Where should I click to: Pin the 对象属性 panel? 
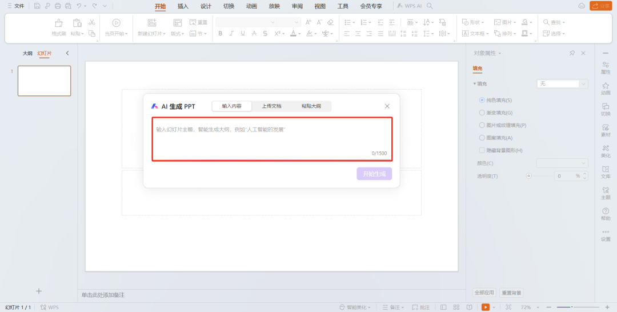(572, 53)
